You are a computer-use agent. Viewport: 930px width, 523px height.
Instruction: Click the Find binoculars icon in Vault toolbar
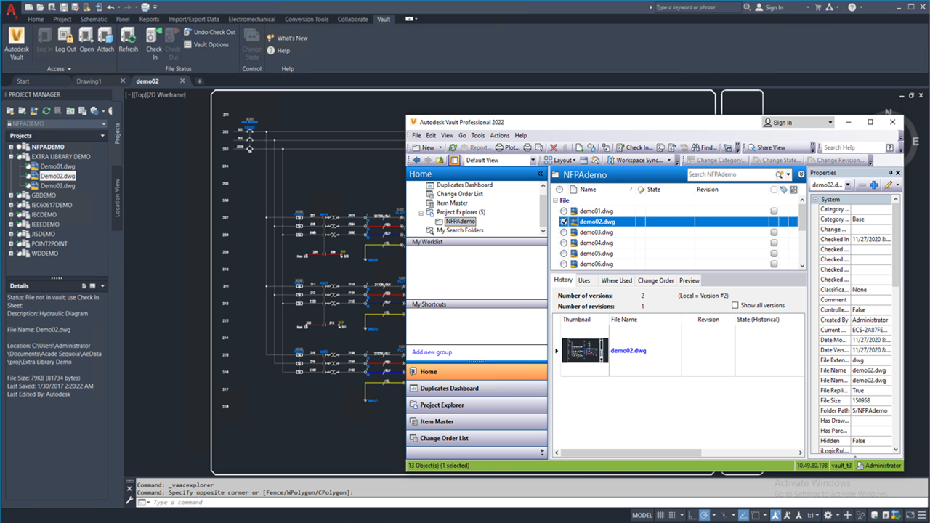pyautogui.click(x=696, y=147)
